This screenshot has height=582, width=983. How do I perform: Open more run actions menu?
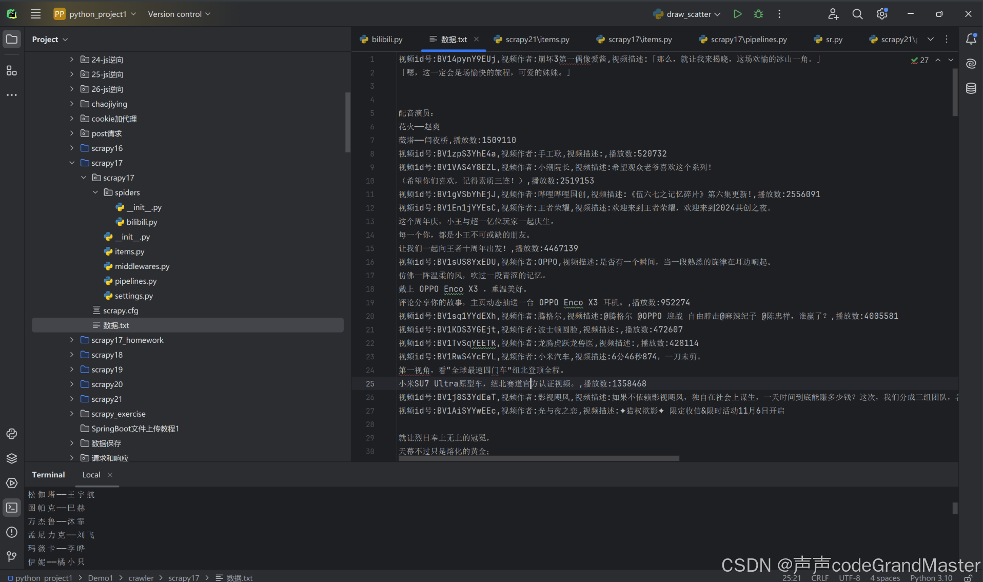[779, 14]
